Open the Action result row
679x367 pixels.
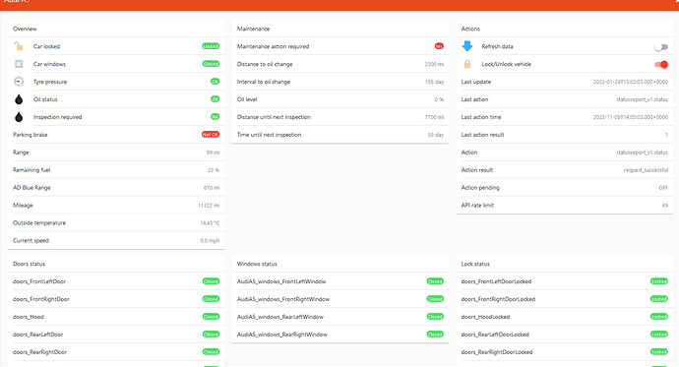click(565, 170)
